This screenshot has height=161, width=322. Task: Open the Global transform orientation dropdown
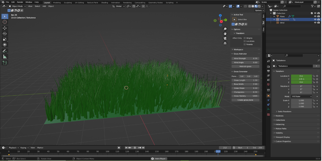click(x=119, y=6)
